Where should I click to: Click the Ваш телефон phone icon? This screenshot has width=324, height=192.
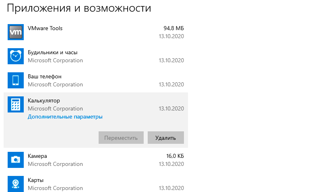point(16,80)
